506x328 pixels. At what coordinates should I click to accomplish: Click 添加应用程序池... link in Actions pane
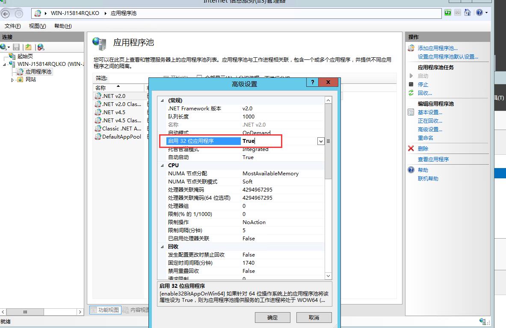point(438,48)
